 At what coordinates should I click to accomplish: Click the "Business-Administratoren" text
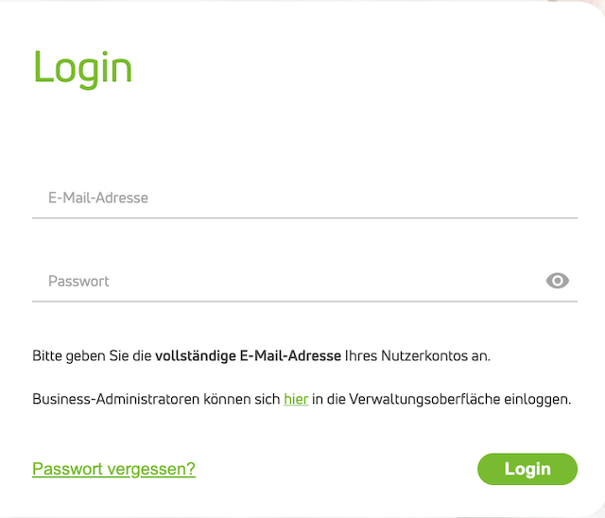pyautogui.click(x=115, y=399)
